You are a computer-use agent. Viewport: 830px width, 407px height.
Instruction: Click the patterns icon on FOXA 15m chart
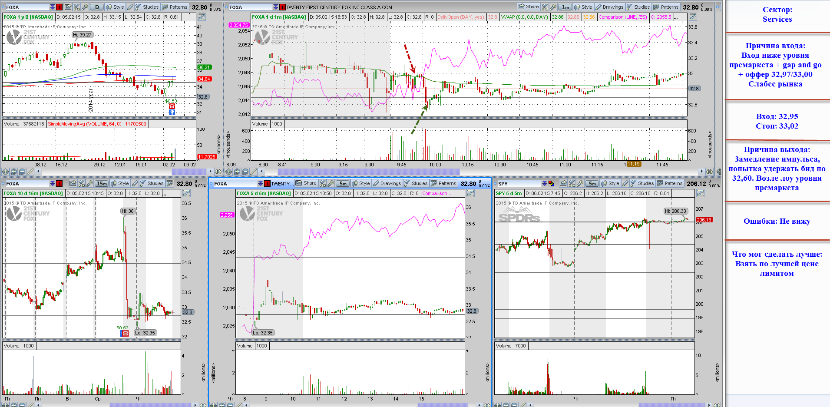pyautogui.click(x=170, y=183)
